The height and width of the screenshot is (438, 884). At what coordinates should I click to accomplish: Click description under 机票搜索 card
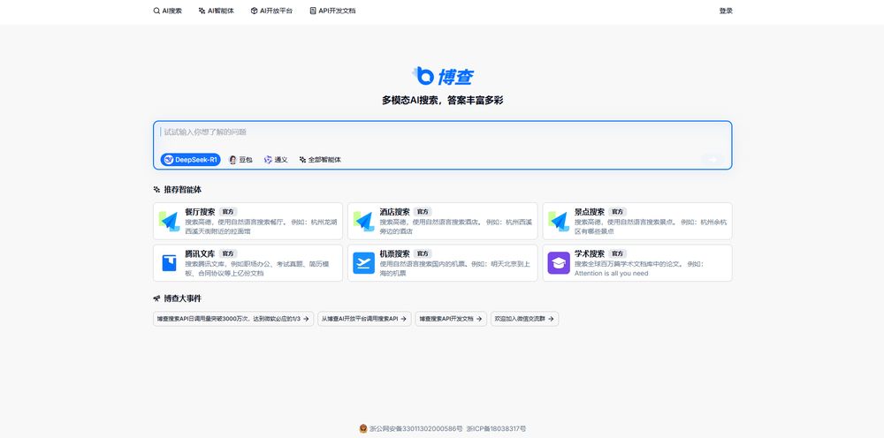[x=455, y=268]
